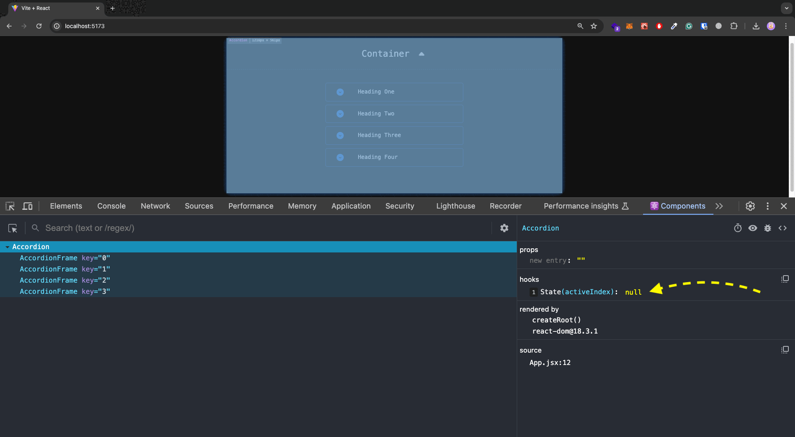Click the App.jsx:12 source link
The image size is (795, 437).
pos(550,363)
